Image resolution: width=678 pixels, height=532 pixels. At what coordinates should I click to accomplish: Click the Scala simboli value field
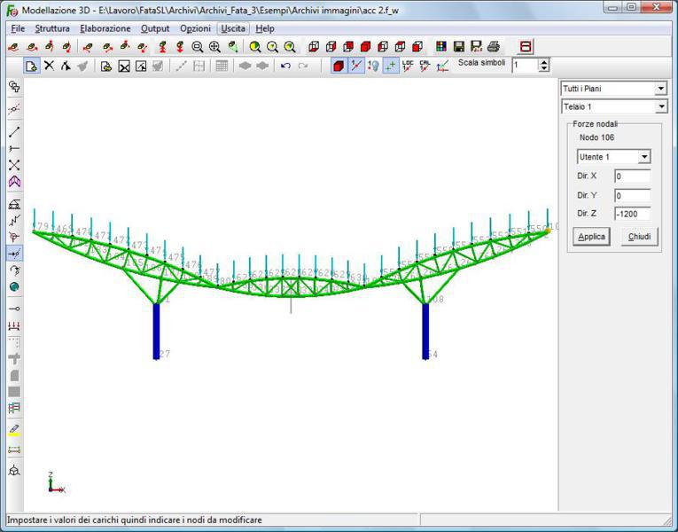tap(526, 66)
